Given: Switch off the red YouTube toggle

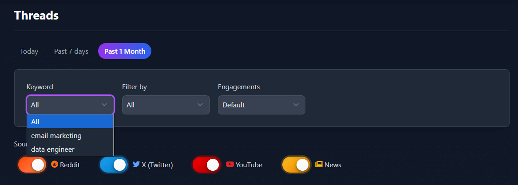Looking at the screenshot, I should 207,165.
